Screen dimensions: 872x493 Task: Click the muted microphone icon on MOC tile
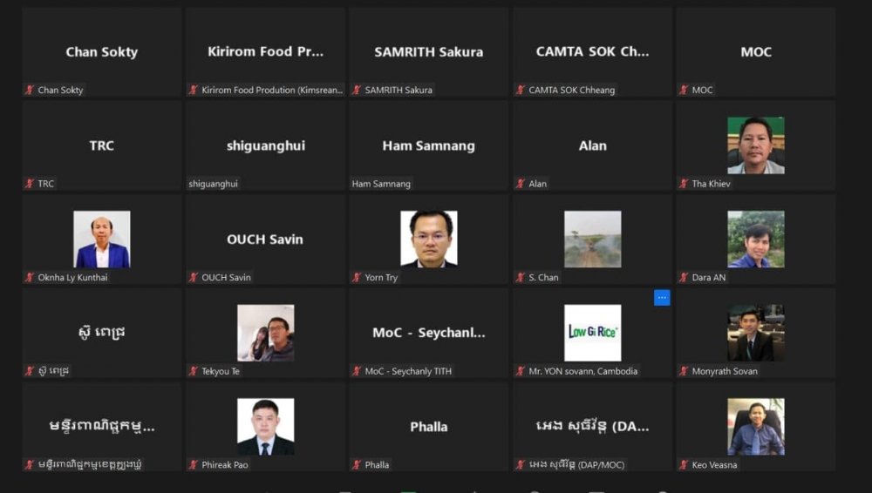(684, 90)
